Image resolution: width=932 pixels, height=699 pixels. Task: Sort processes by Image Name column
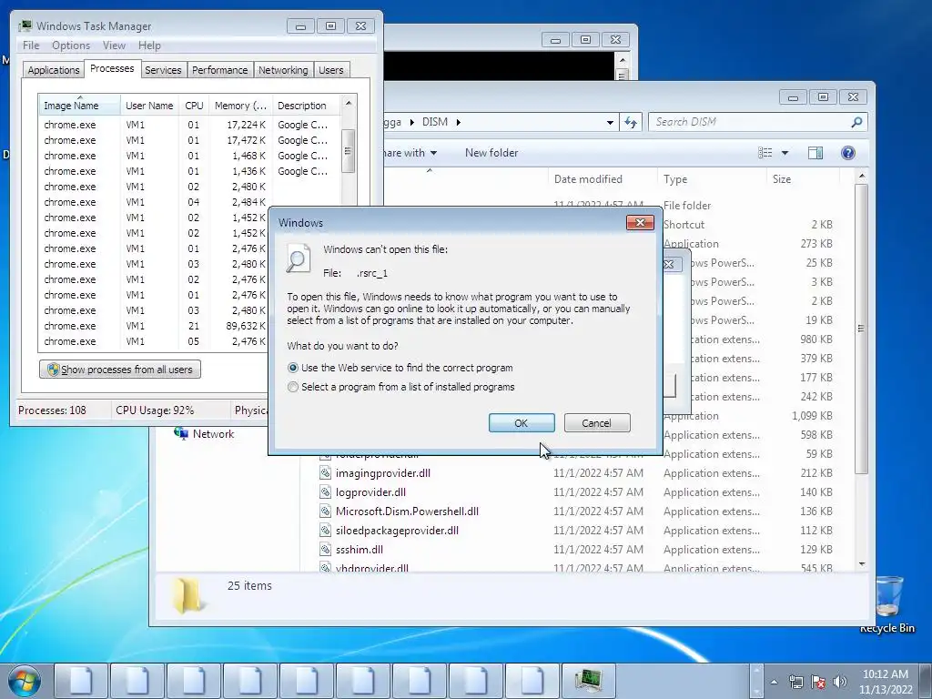80,106
